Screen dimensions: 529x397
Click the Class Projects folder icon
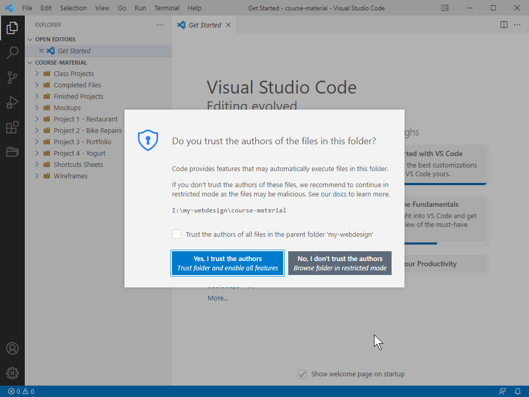[x=47, y=73]
